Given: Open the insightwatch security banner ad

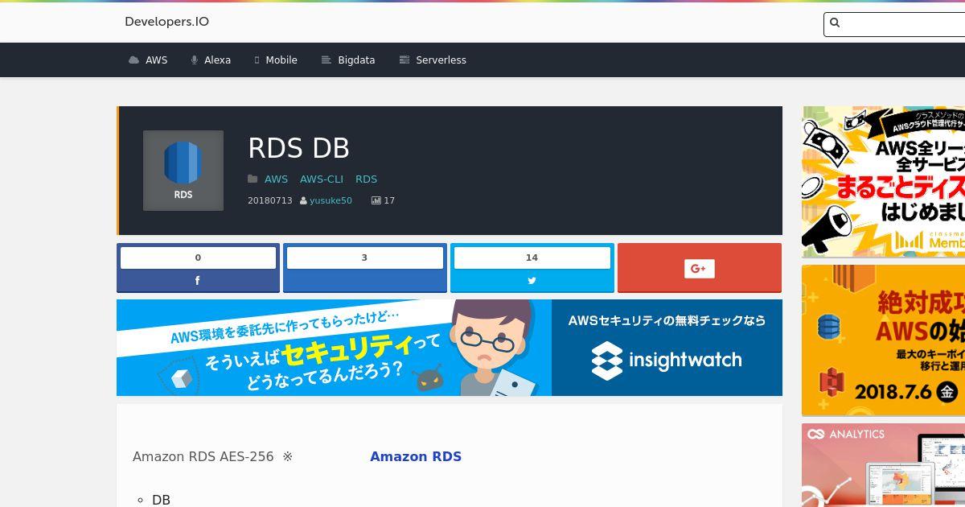Looking at the screenshot, I should click(450, 348).
